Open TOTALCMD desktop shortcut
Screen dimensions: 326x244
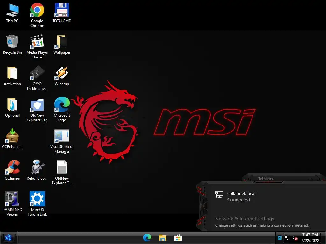tap(62, 13)
